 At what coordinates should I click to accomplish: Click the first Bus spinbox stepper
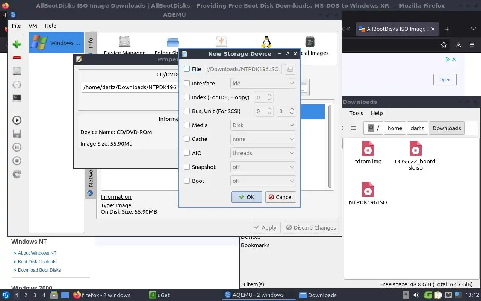(x=269, y=111)
